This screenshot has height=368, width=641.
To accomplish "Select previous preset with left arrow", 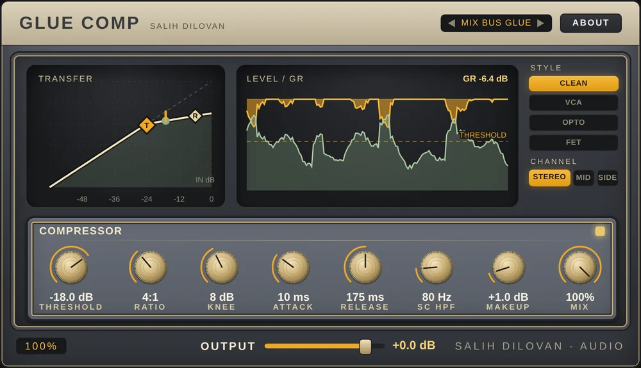I will tap(451, 23).
